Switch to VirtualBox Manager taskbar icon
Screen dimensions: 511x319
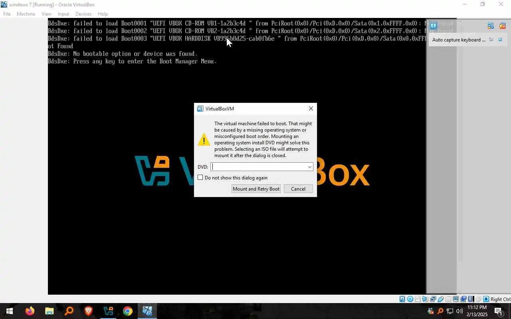coord(108,311)
